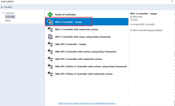
Task: Choose Web API 2 Controller with read/write actions
Action: (87, 59)
